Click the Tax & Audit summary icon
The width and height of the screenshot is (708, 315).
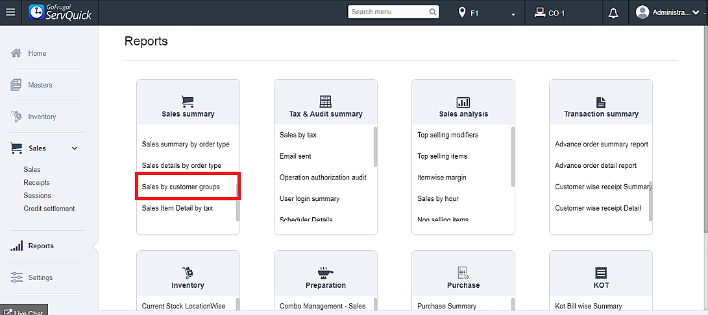[326, 102]
